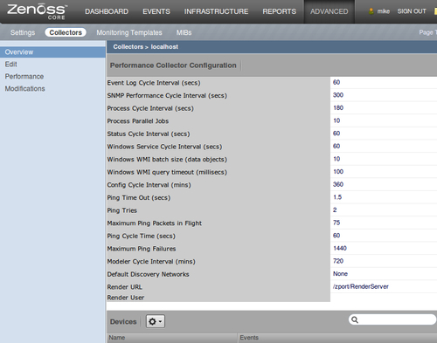Viewport: 437px width, 343px height.
Task: Click the Modeler Cycle Interval label
Action: [151, 262]
